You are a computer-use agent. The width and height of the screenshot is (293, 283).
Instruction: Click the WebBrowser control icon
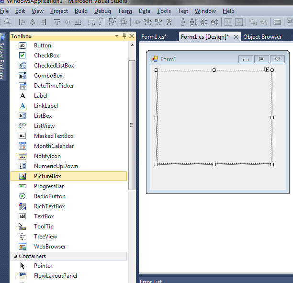(x=23, y=247)
